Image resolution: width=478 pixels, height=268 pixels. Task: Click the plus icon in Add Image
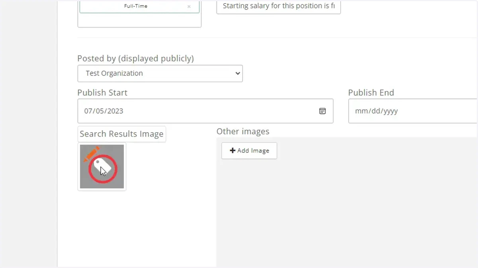pos(233,150)
